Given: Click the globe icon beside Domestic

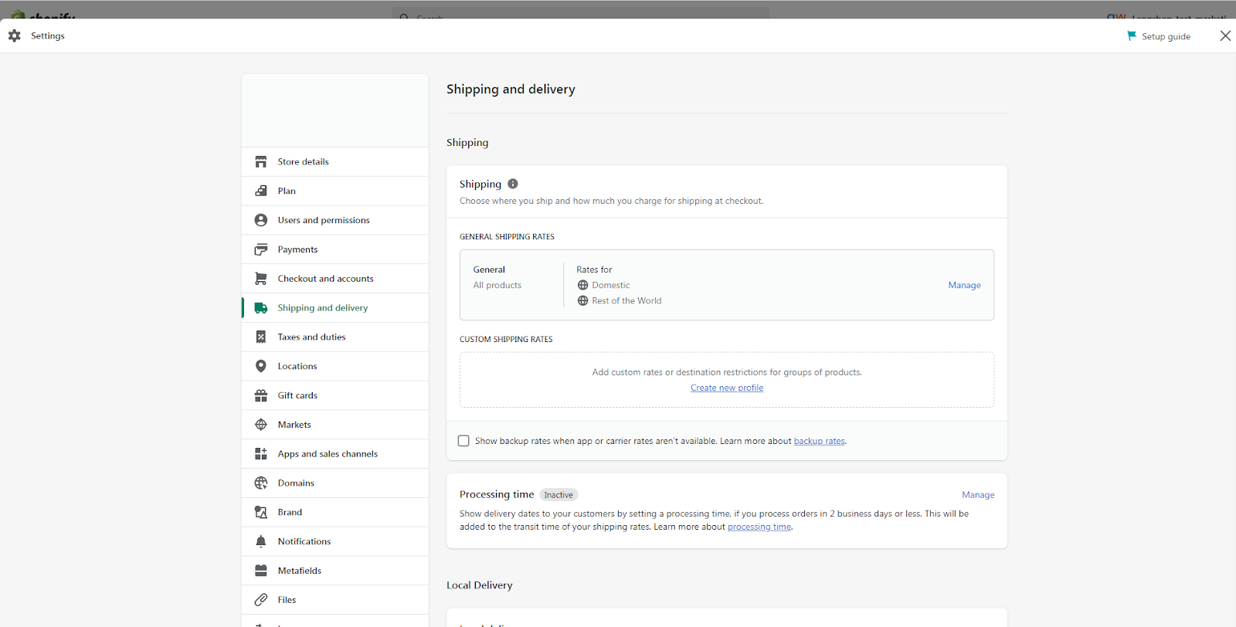Looking at the screenshot, I should [583, 285].
